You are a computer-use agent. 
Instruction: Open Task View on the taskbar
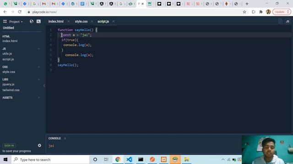coord(106,159)
